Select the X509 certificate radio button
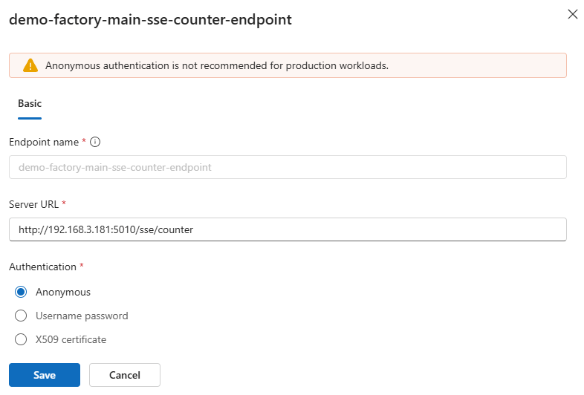The image size is (584, 395). (x=22, y=339)
